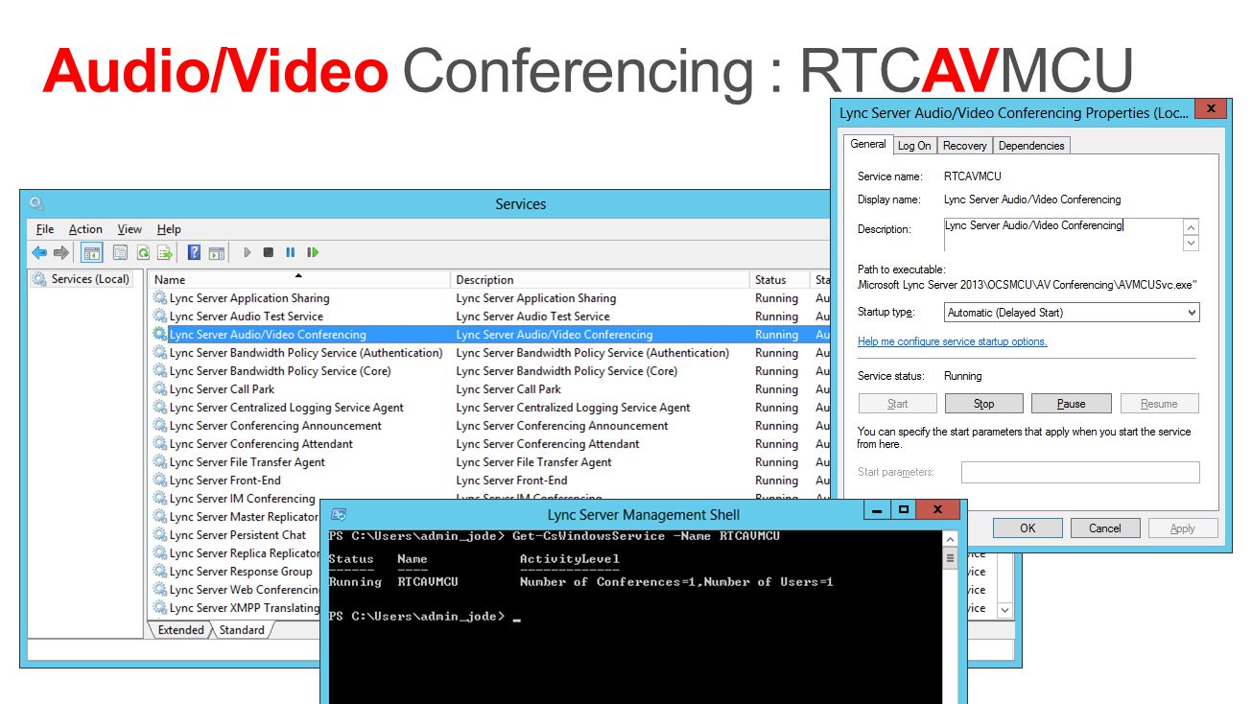Select Lync Server Application Sharing row
Screen dimensions: 1252x704
pyautogui.click(x=490, y=298)
